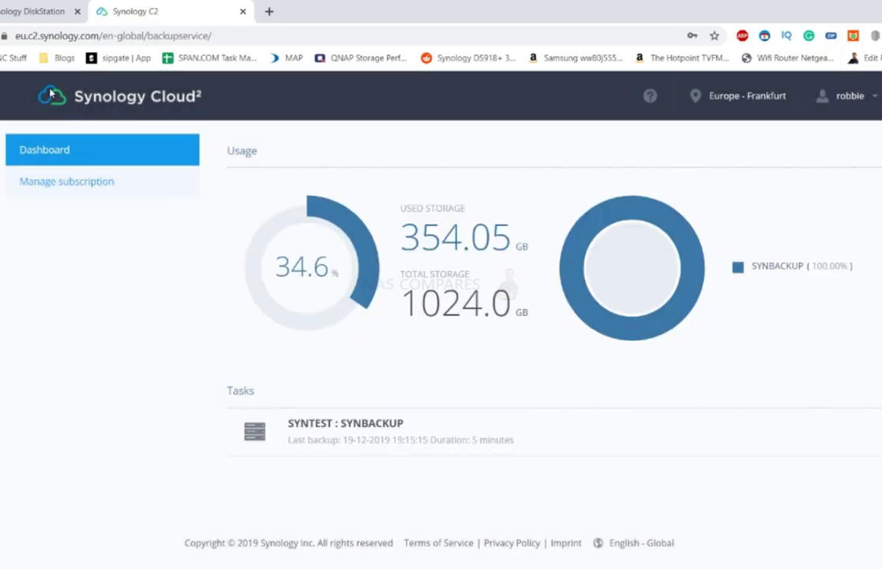This screenshot has width=882, height=569.
Task: Open the Europe - Frankfurt region selector
Action: click(x=738, y=96)
